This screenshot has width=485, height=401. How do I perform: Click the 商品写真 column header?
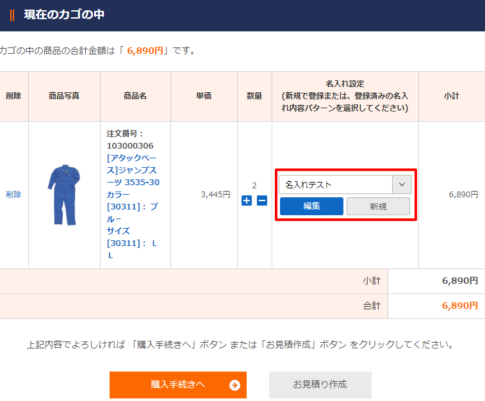64,96
